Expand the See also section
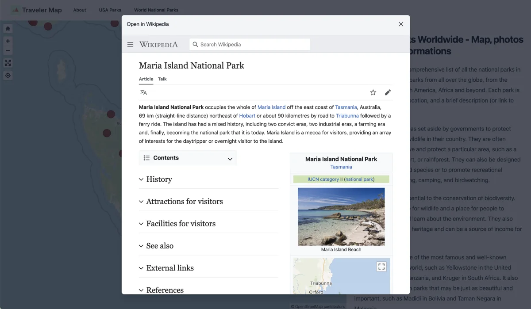This screenshot has width=531, height=309. pos(208,245)
